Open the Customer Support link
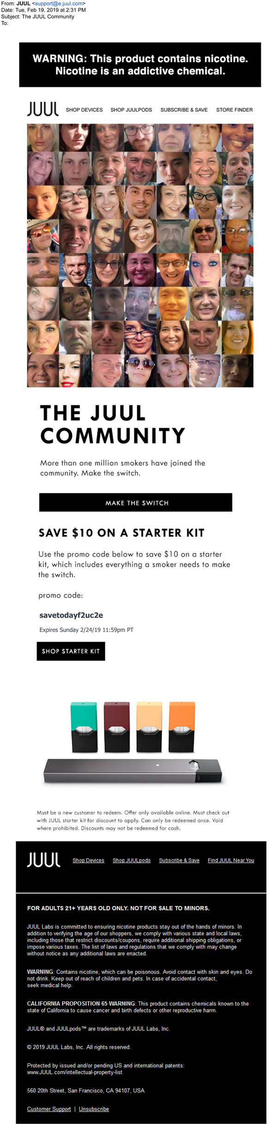The image size is (277, 1129). [49, 1109]
